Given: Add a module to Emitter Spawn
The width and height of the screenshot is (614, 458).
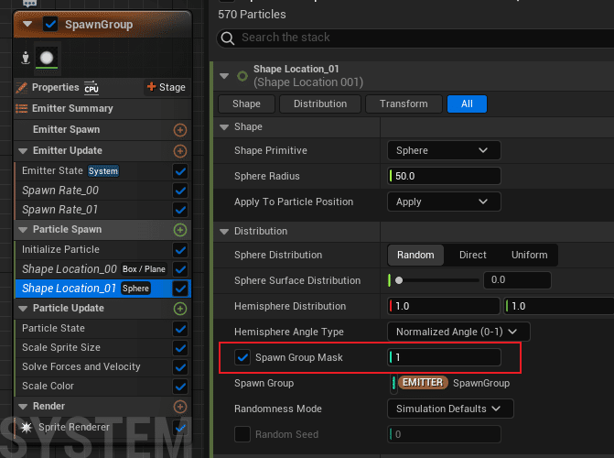Looking at the screenshot, I should pos(180,130).
